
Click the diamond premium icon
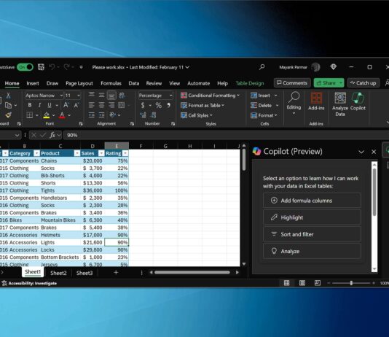coord(333,67)
